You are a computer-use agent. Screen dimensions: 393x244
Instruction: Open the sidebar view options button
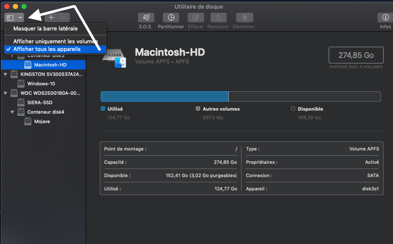coord(14,18)
